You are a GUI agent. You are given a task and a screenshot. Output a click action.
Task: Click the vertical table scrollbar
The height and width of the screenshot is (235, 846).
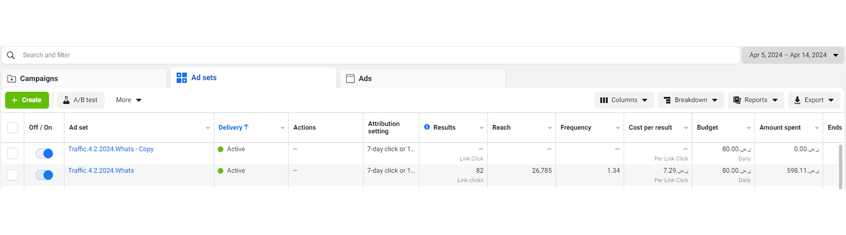click(841, 165)
